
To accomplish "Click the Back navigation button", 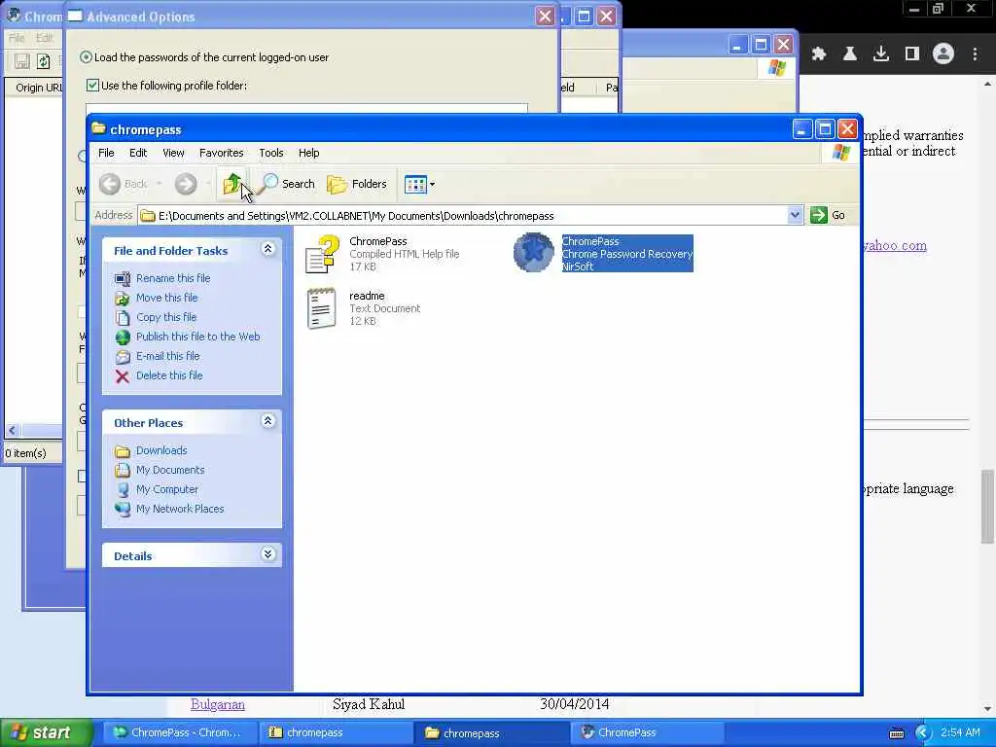I will 124,184.
